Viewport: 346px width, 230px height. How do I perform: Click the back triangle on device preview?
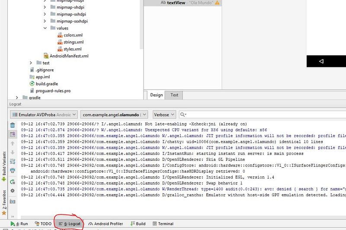pos(321,61)
